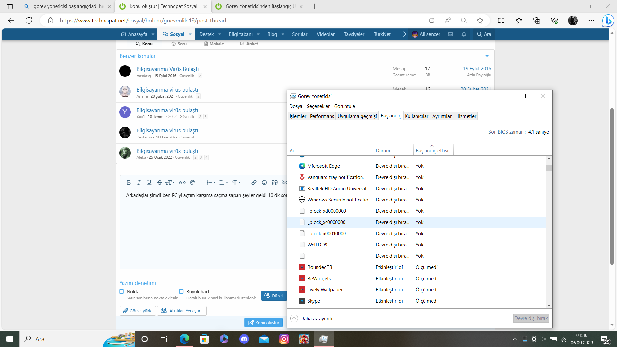Click the notification bell icon
Viewport: 617px width, 347px height.
(464, 34)
